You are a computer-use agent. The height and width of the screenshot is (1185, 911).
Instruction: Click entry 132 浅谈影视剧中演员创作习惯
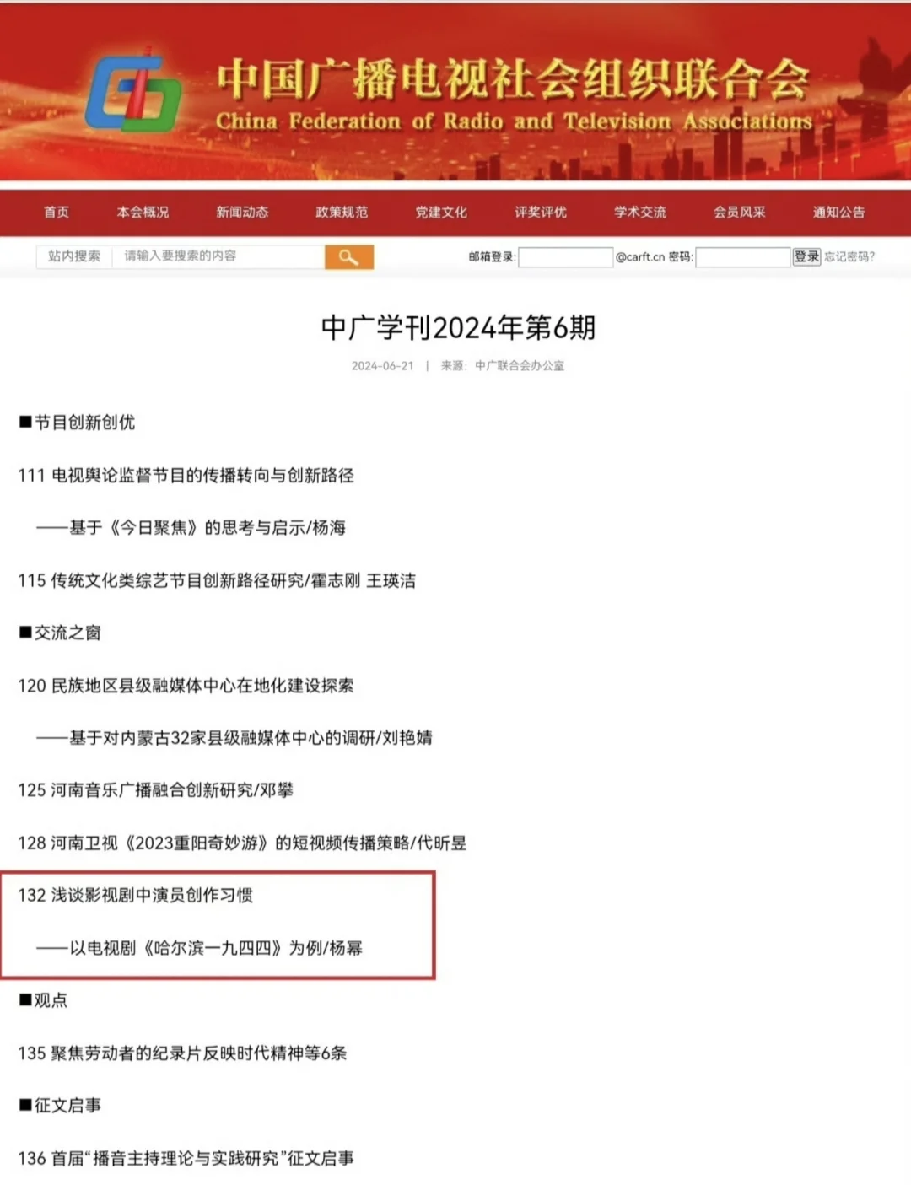point(135,896)
